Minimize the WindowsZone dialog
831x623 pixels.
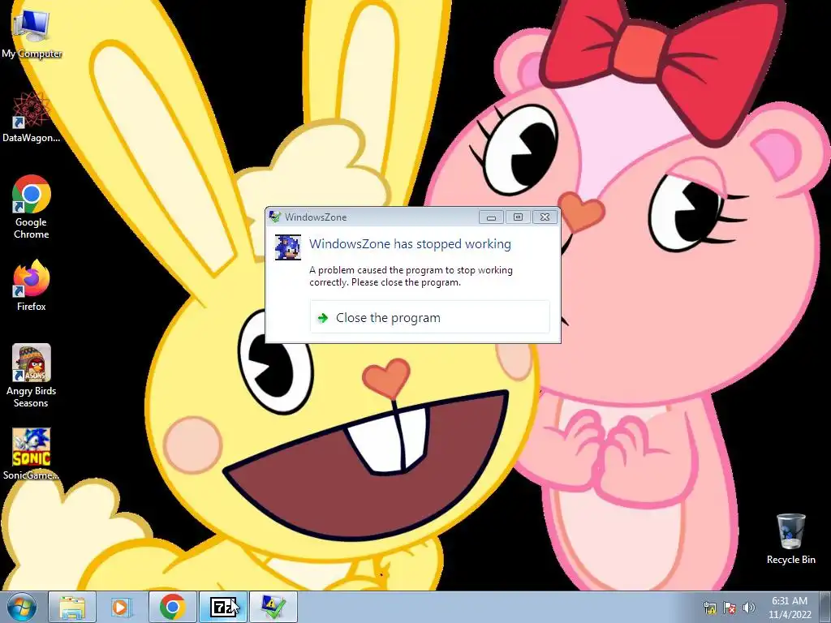tap(491, 217)
